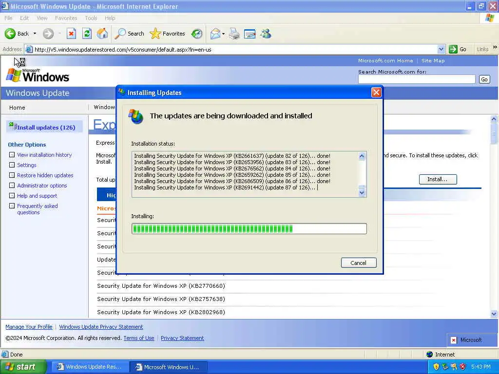Click the Mail envelope icon
Image resolution: width=499 pixels, height=374 pixels.
(215, 34)
